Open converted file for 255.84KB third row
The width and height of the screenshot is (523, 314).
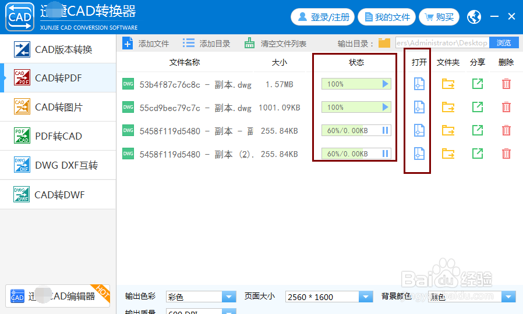pos(419,130)
